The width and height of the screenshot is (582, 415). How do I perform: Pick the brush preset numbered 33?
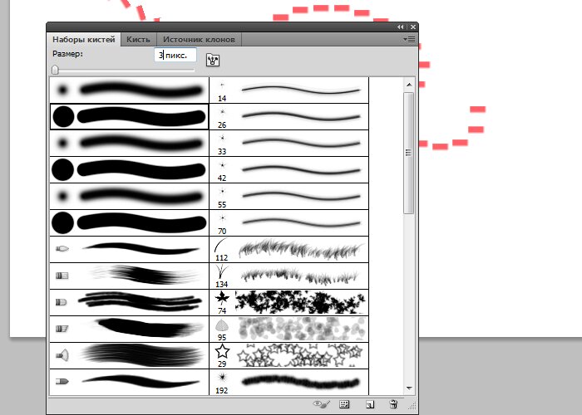click(x=289, y=143)
